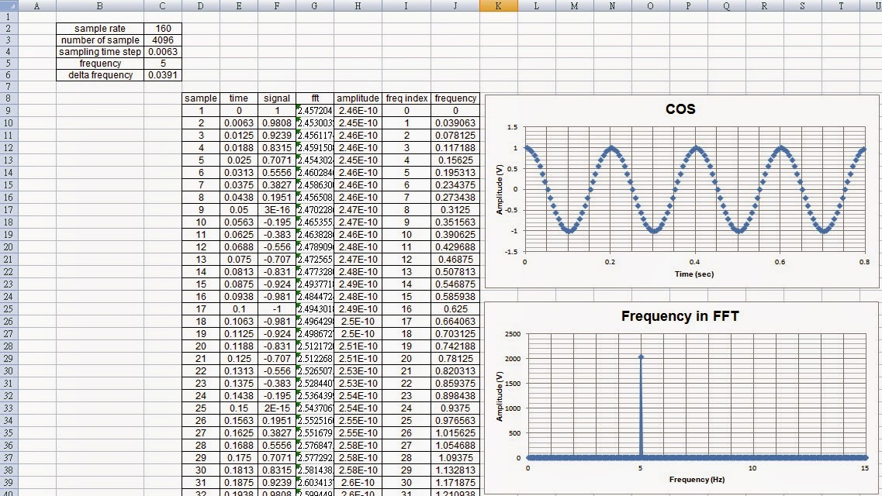Click the 'number of sample' label cell
The image size is (882, 496).
tap(100, 40)
